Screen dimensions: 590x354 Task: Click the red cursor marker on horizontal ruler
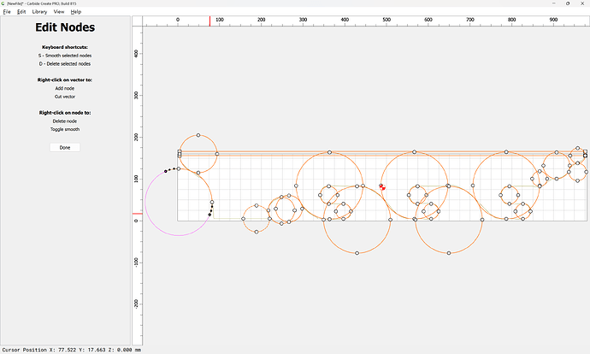pyautogui.click(x=210, y=21)
